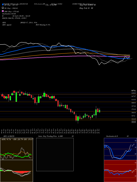Click the MACD histogram panel
The image size is (137, 182).
pos(16,171)
